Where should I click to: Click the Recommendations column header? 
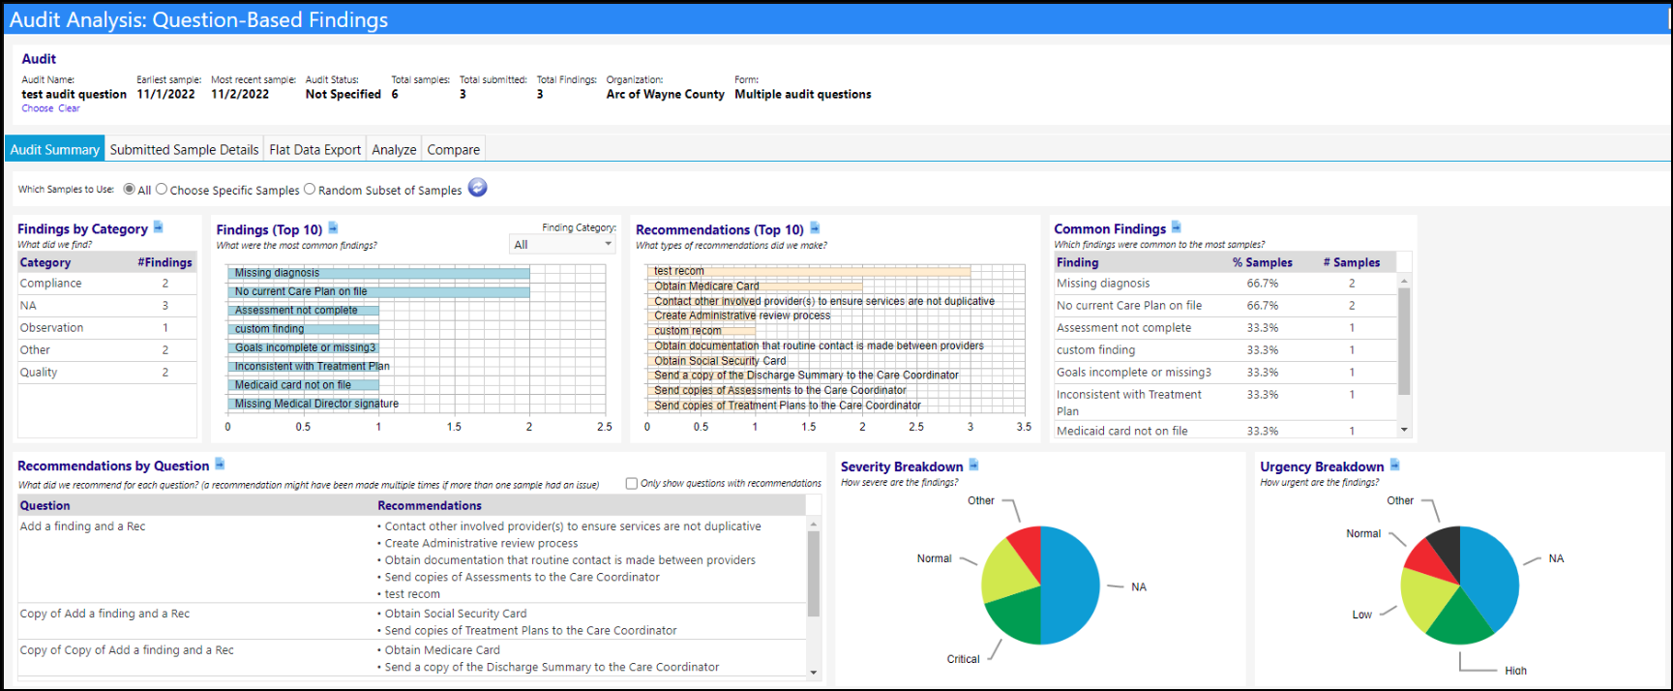point(430,505)
